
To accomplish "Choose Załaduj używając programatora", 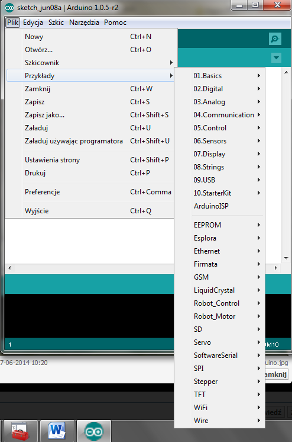I will coord(90,140).
